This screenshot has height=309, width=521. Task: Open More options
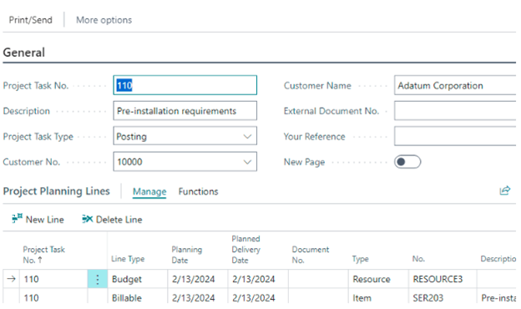coord(104,20)
